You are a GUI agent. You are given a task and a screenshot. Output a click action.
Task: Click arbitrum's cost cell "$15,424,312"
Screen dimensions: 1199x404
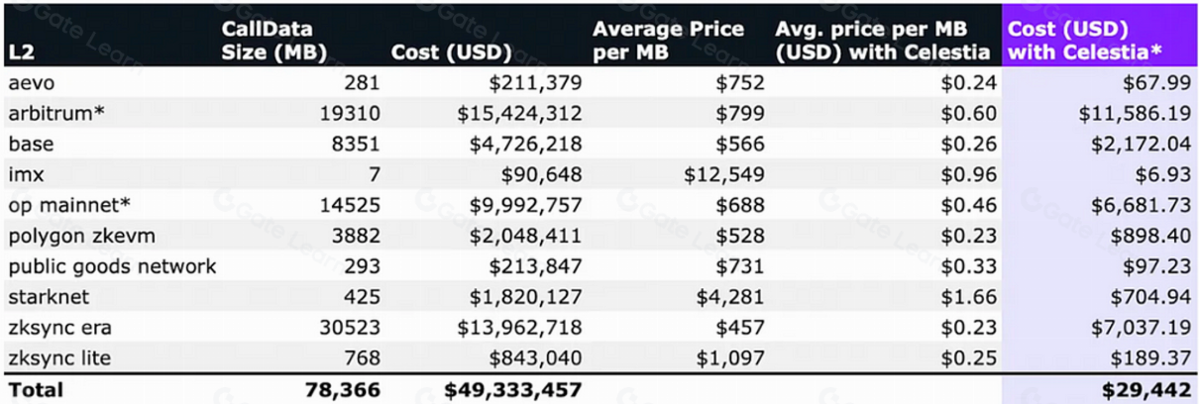519,113
